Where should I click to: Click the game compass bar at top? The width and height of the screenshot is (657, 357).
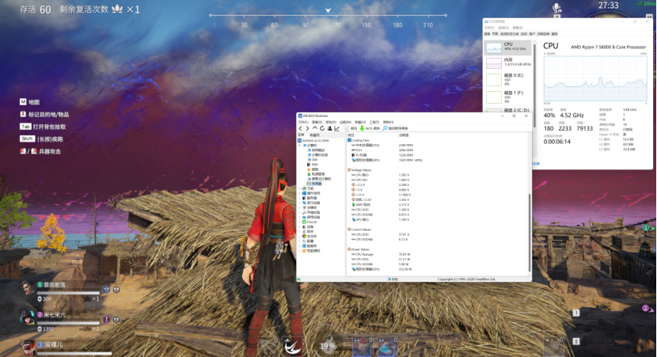(x=328, y=20)
